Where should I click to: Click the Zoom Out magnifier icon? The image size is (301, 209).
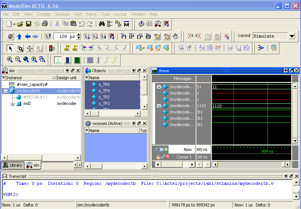click(17, 60)
